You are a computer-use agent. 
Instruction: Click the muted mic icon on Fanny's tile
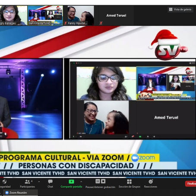pyautogui.click(x=66, y=23)
